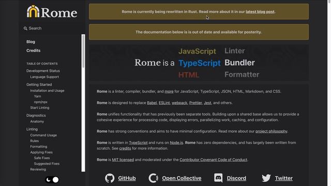The image size is (331, 186).
Task: Click the blue 'TypeScript' hero word
Action: click(x=200, y=63)
